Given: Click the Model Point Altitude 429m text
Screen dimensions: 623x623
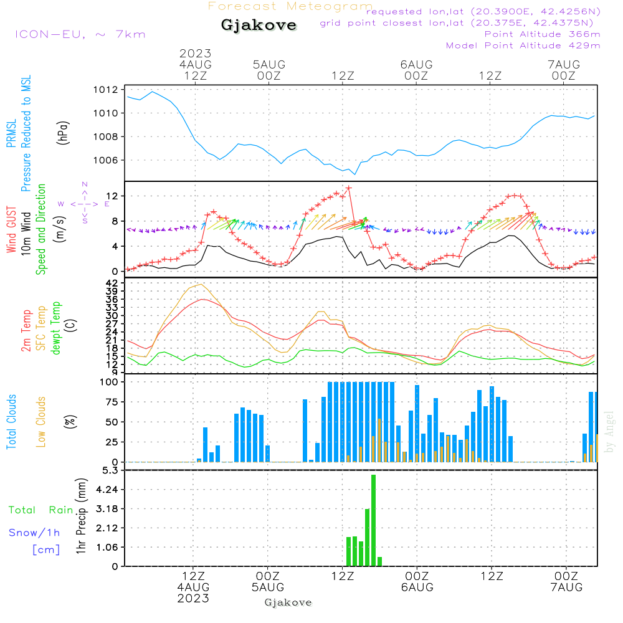Looking at the screenshot, I should coord(523,45).
